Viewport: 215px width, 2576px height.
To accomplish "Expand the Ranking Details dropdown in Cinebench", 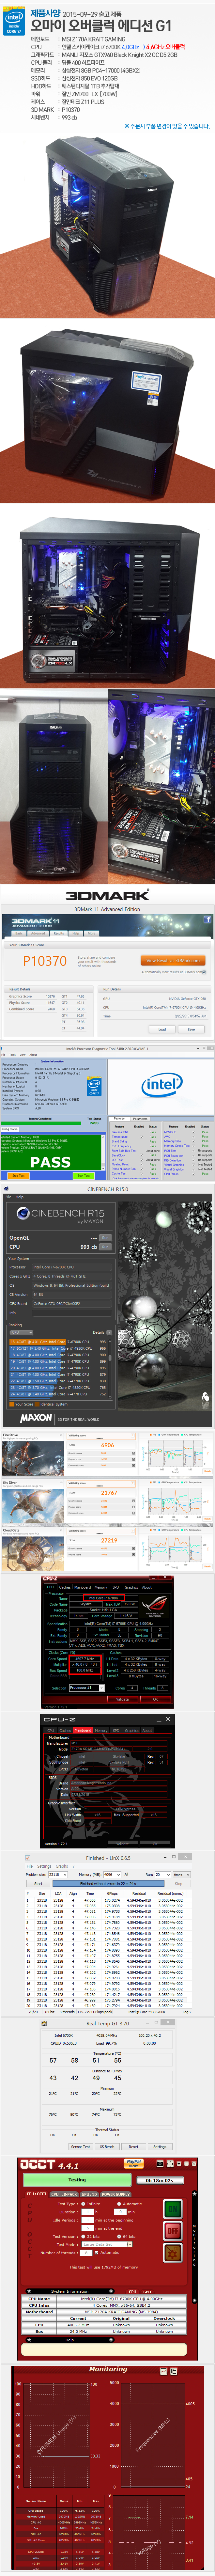I will (109, 1332).
